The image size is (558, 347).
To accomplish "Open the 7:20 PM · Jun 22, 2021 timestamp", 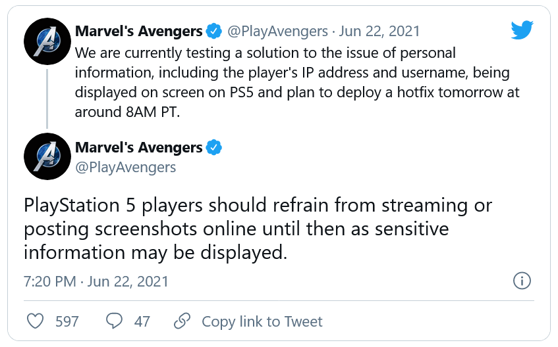I will (96, 282).
